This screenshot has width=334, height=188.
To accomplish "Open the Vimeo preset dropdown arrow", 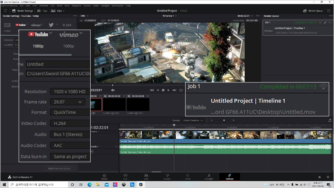I will [x=42, y=24].
